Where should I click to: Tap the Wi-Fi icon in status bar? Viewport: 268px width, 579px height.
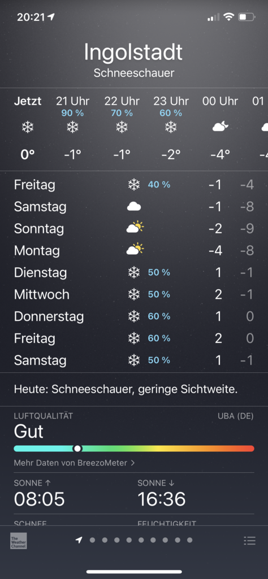pos(229,16)
